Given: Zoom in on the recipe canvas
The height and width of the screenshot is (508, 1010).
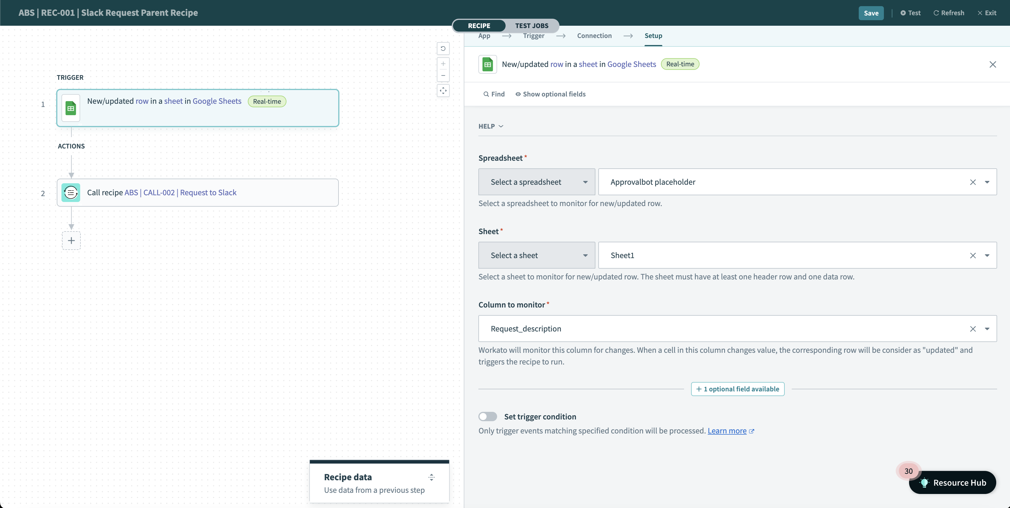Looking at the screenshot, I should (x=443, y=64).
